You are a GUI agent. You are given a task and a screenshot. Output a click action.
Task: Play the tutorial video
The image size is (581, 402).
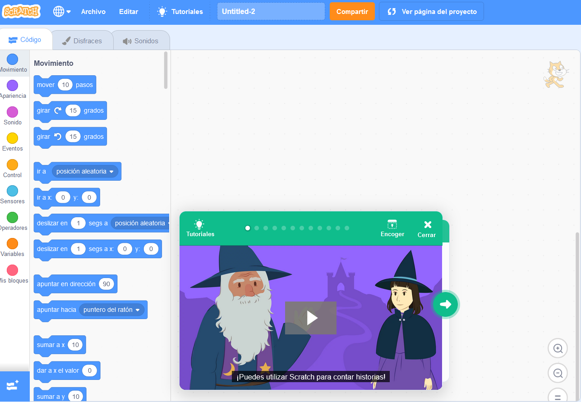point(310,317)
